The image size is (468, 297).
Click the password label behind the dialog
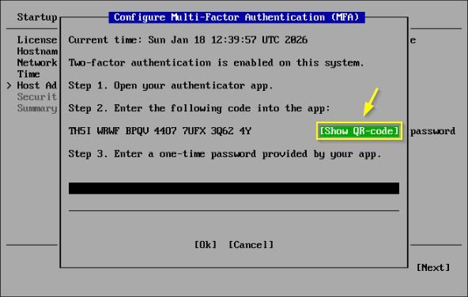(432, 131)
